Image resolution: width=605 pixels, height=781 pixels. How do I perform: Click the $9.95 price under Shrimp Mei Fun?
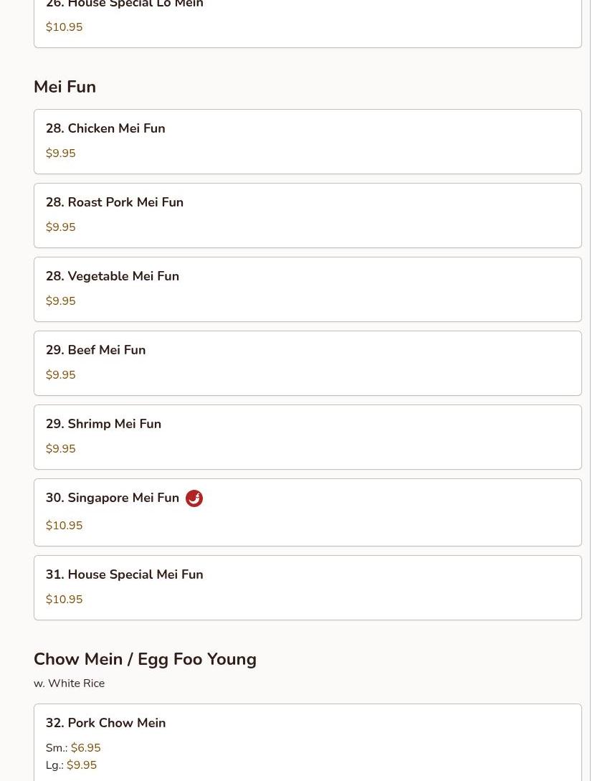coord(60,449)
